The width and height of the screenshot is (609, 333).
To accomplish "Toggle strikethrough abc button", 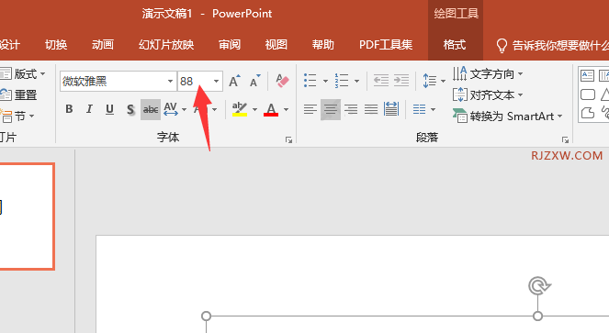I will pos(151,109).
